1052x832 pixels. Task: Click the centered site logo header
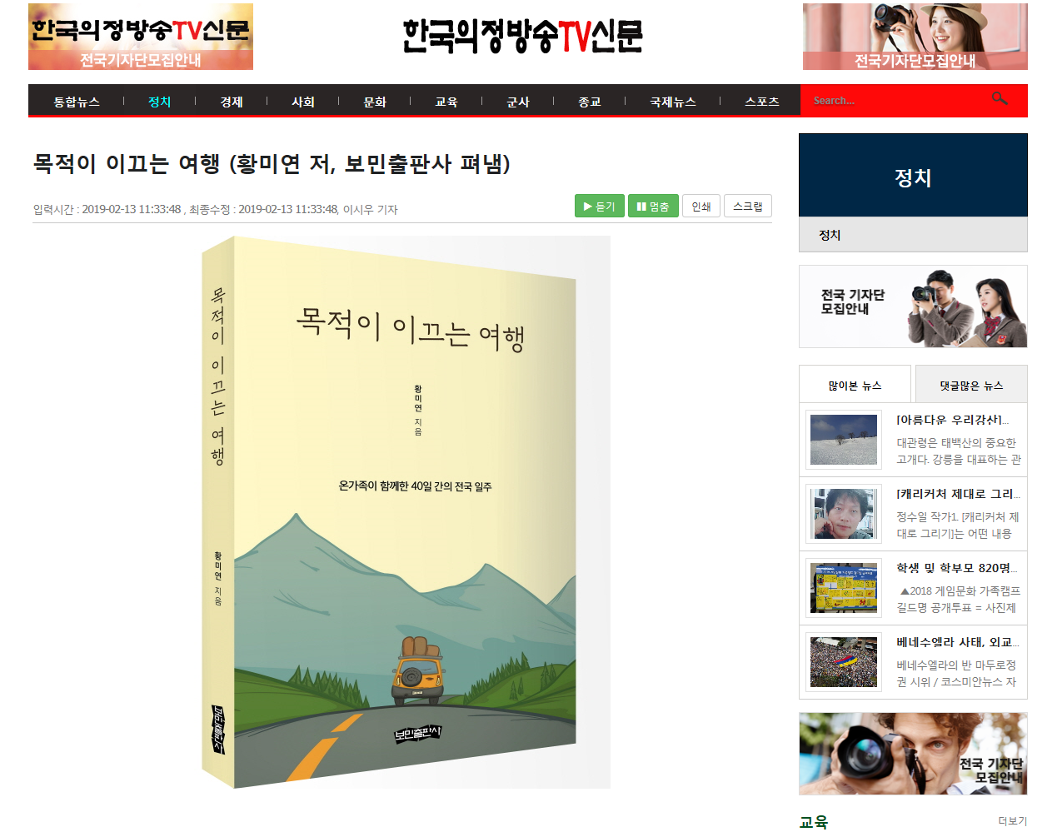coord(523,36)
